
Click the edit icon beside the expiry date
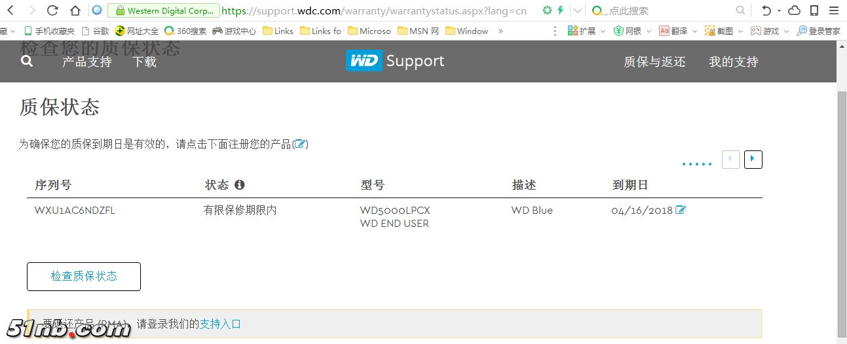681,210
